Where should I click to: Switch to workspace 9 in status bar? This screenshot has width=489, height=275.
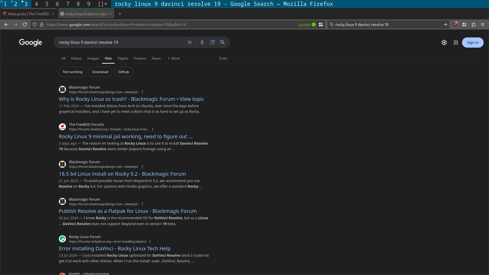click(89, 4)
